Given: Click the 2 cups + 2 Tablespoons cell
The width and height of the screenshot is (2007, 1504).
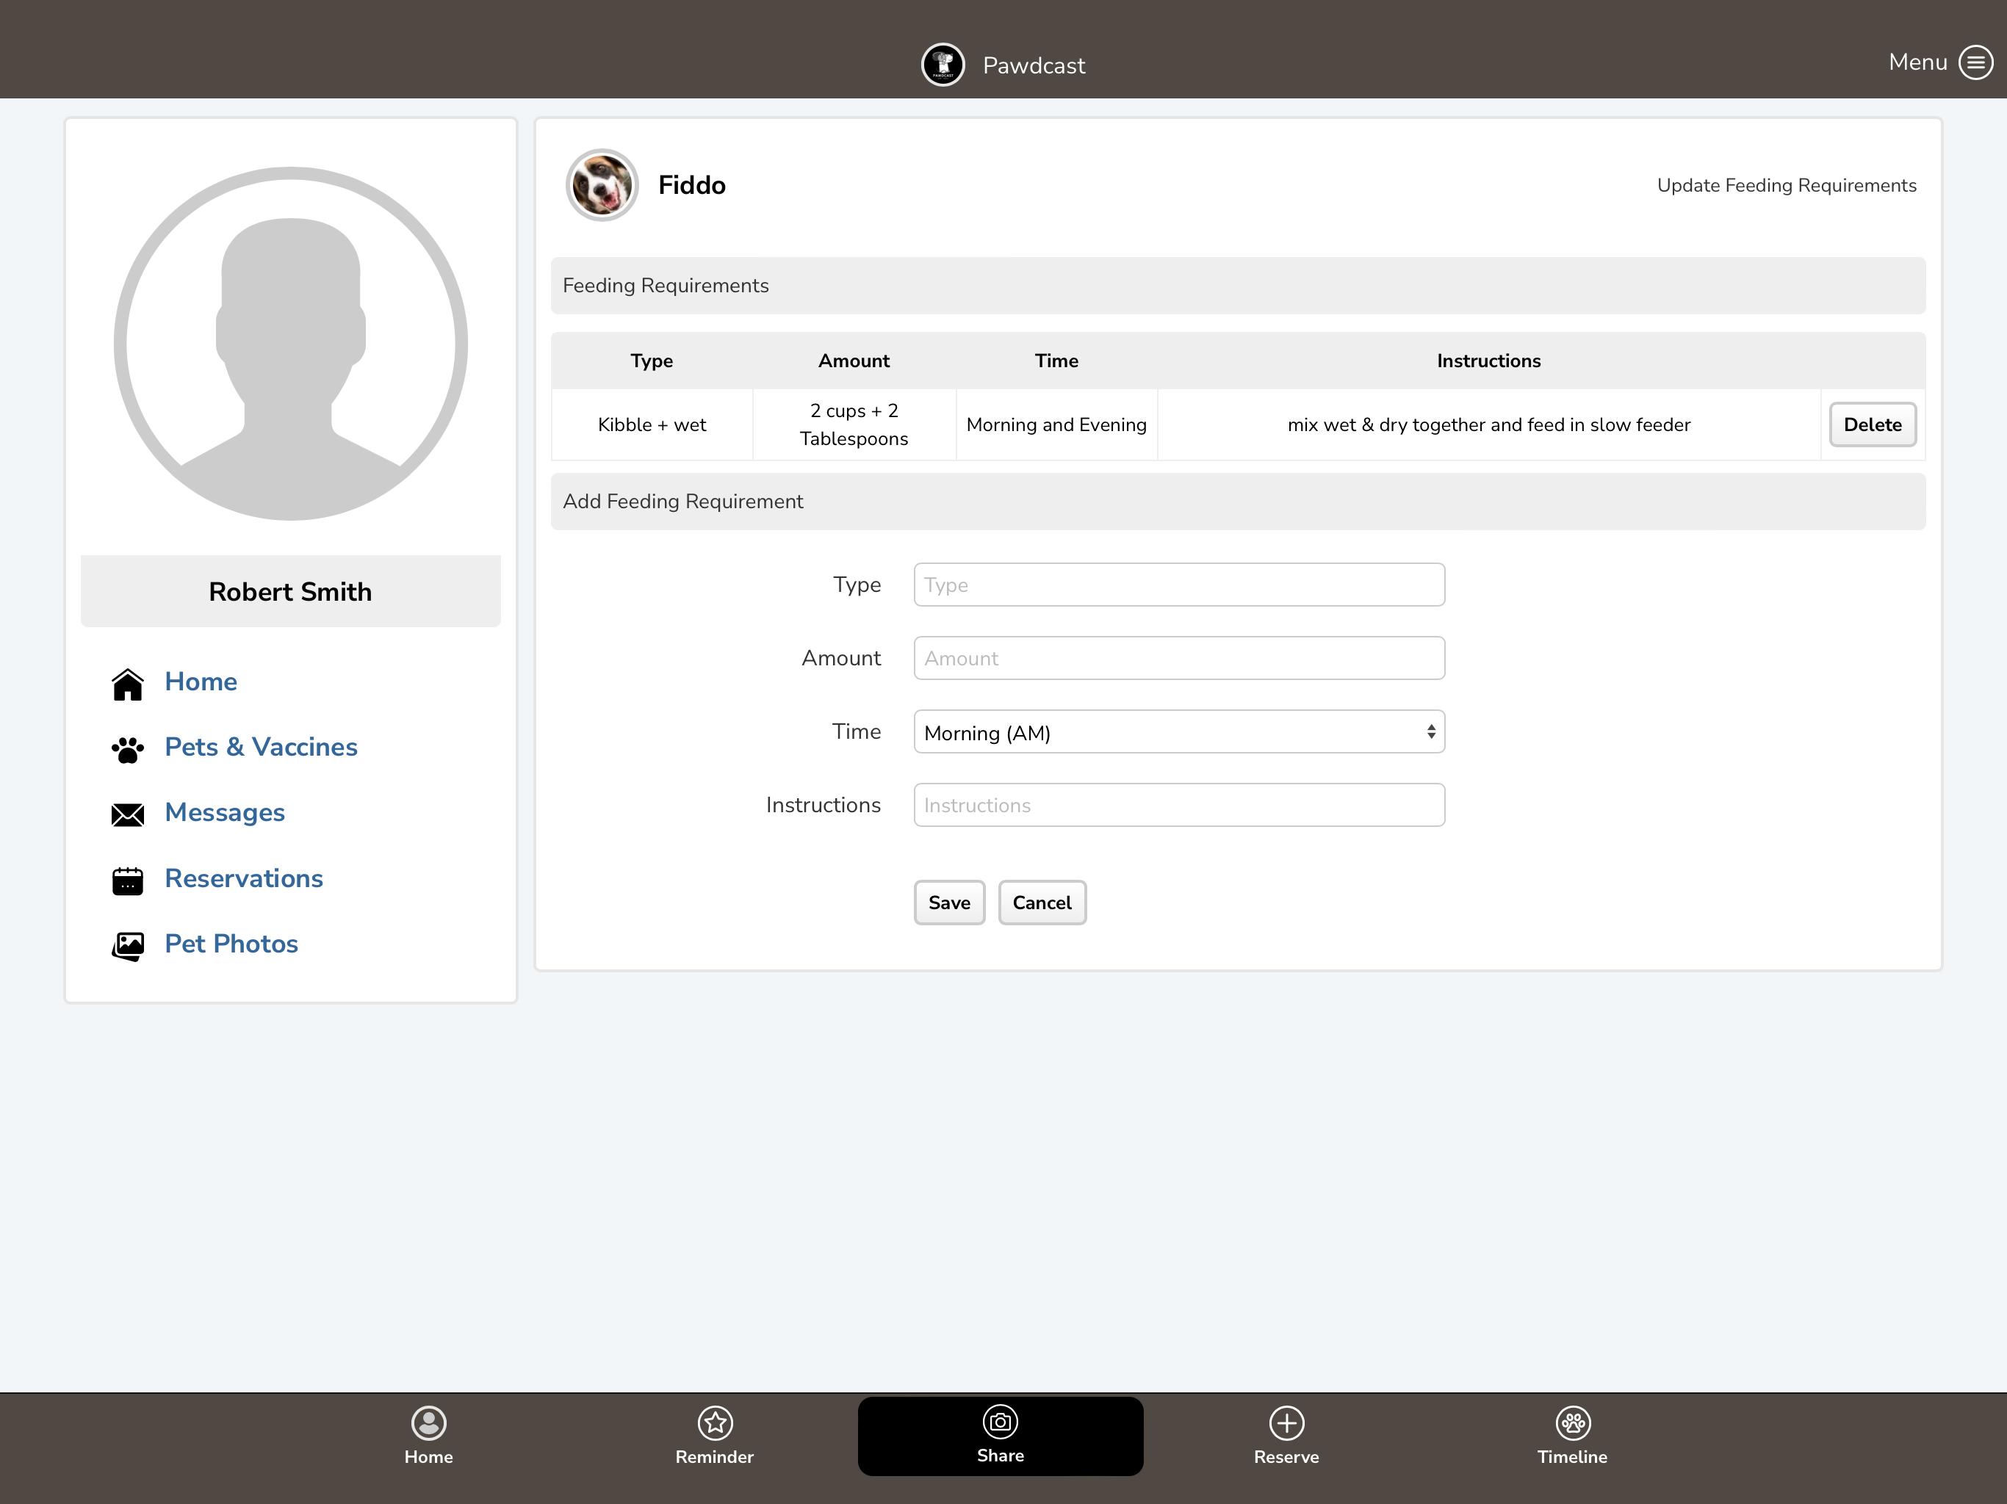Looking at the screenshot, I should point(854,424).
